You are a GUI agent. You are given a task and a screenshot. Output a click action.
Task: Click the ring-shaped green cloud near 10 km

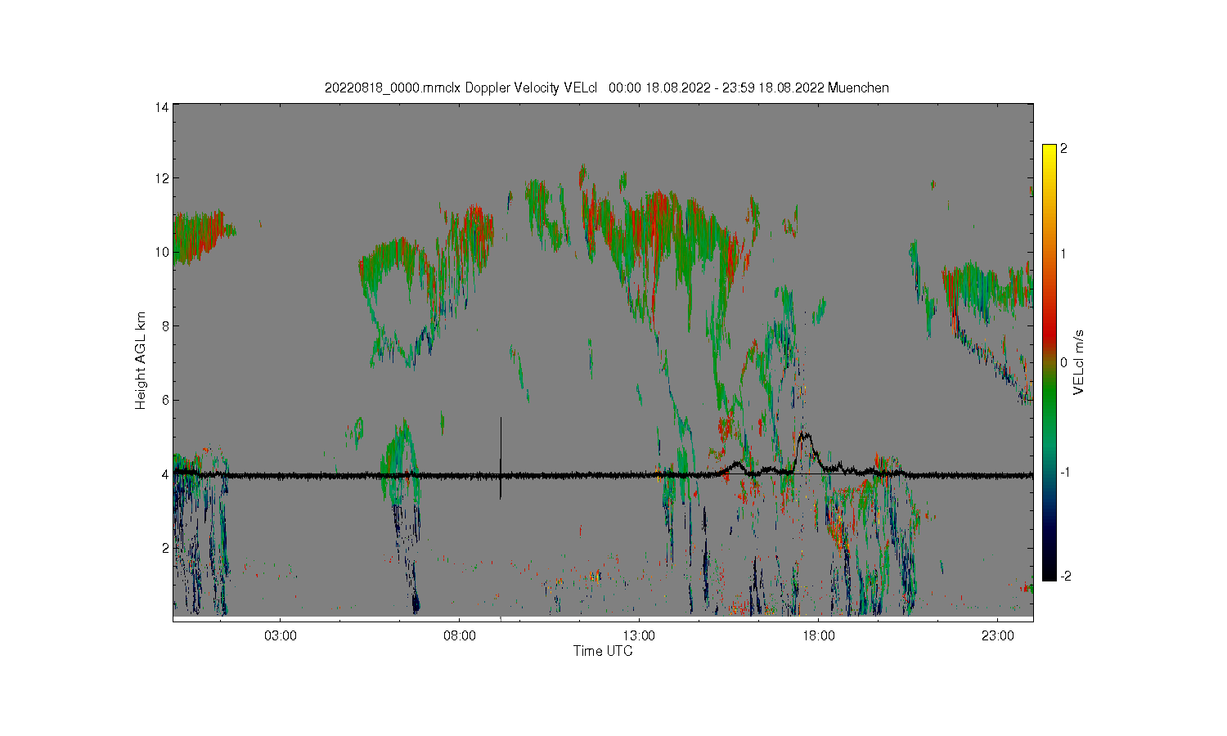pyautogui.click(x=401, y=303)
